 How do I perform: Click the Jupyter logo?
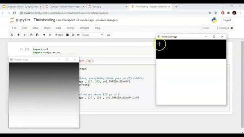(20, 20)
